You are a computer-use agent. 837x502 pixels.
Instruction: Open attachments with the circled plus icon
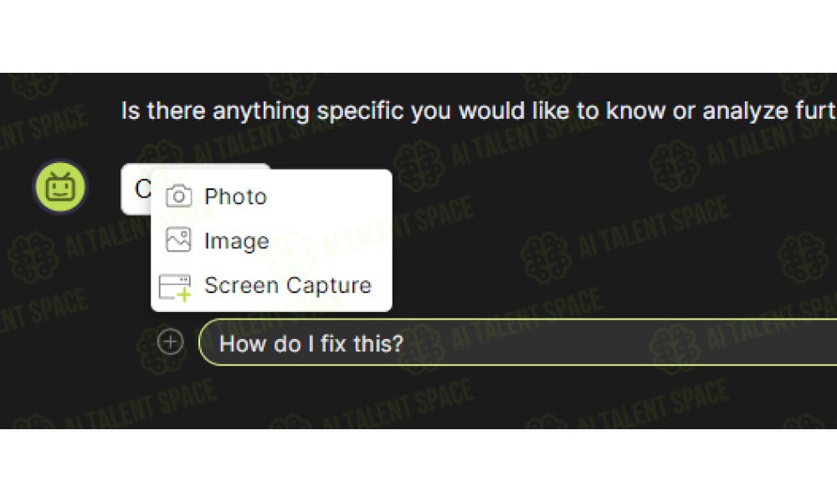tap(171, 341)
